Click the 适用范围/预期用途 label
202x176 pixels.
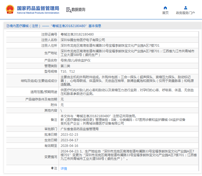click(44, 92)
